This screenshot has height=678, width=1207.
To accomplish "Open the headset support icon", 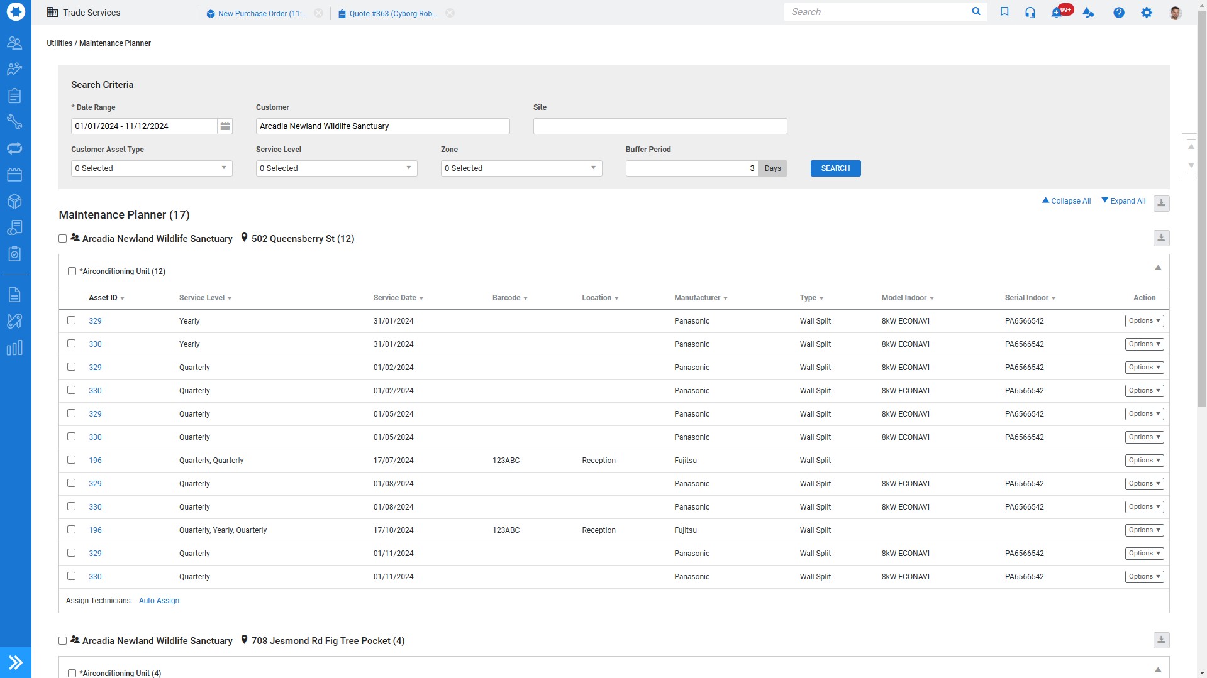I will [x=1030, y=13].
